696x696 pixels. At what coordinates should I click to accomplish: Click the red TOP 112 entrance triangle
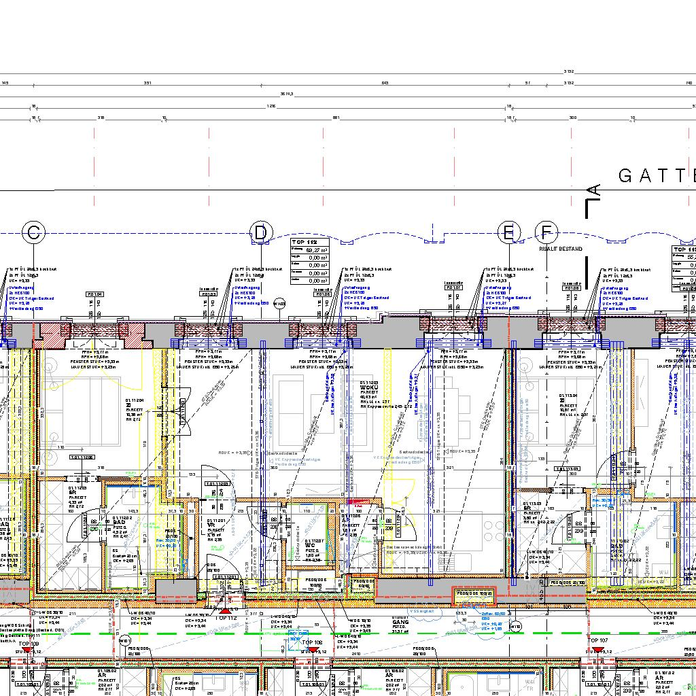point(225,612)
